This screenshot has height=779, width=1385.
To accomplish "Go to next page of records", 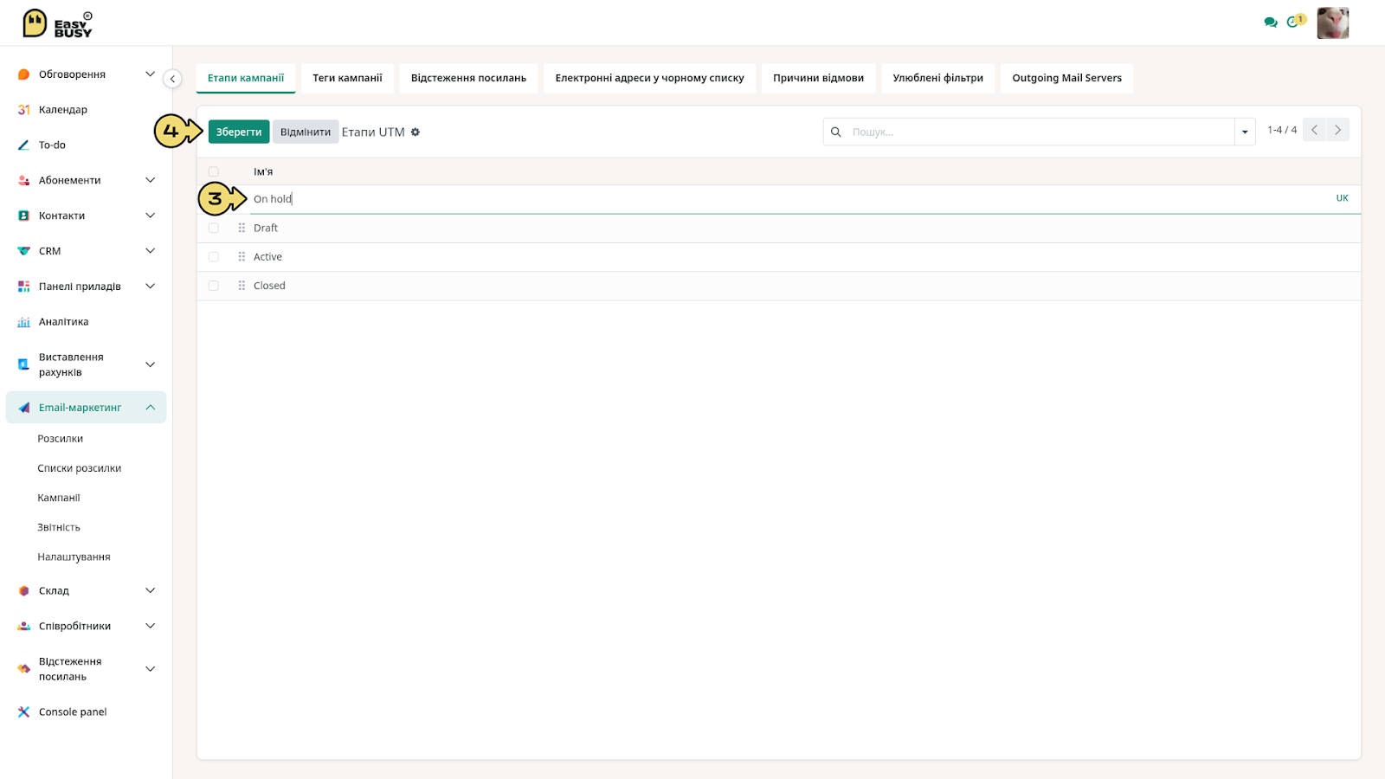I will pos(1337,130).
